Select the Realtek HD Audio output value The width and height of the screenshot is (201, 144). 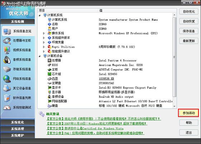(x=116, y=97)
